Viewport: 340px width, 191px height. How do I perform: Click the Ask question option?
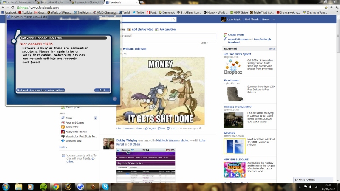(167, 29)
